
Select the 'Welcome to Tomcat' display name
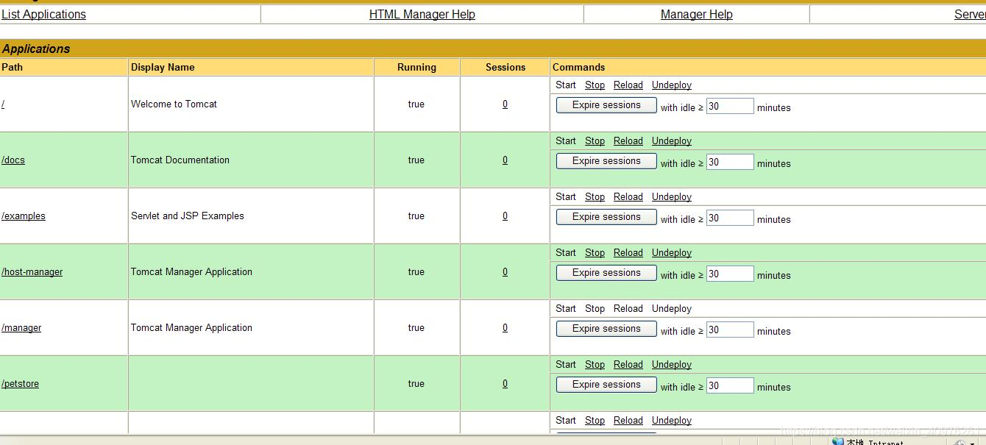174,104
